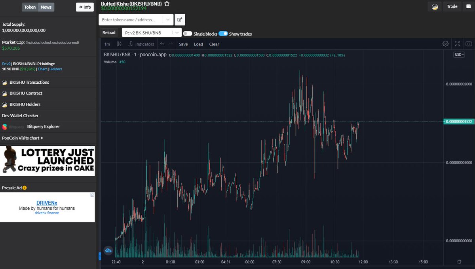The height and width of the screenshot is (269, 475).
Task: Open Dev Wallet Checker
Action: [x=20, y=116]
